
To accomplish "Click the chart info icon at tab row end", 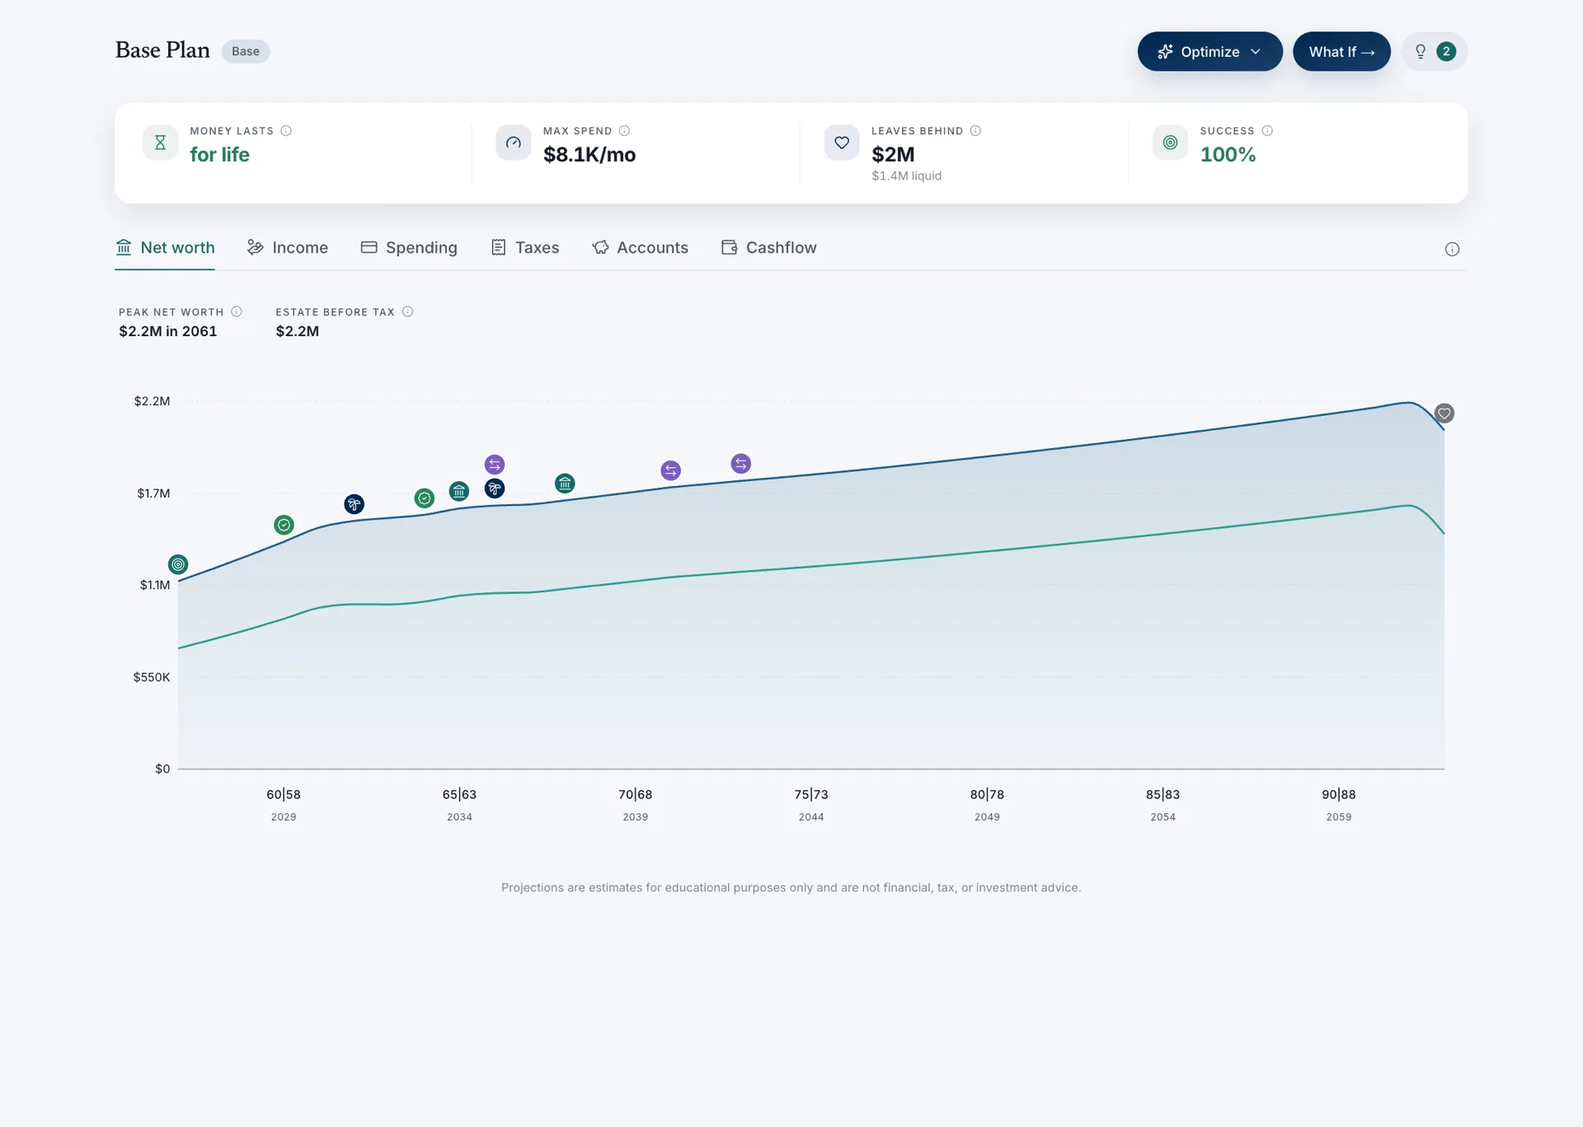I will [x=1452, y=250].
